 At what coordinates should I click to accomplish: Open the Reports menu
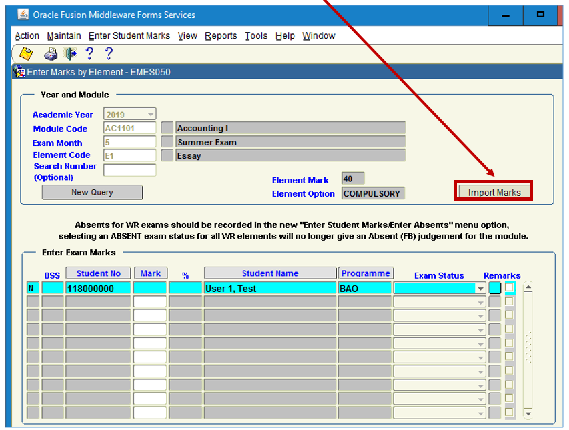[221, 36]
